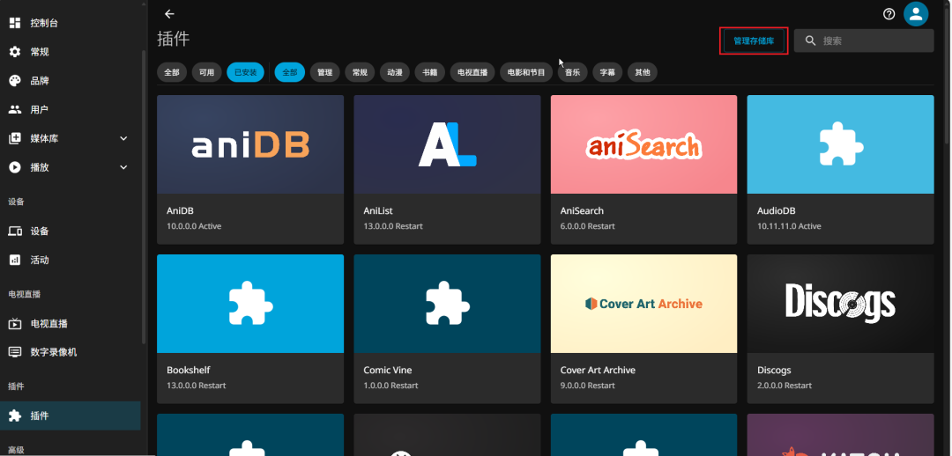Open the 活动 sidebar item
952x456 pixels.
coord(71,260)
